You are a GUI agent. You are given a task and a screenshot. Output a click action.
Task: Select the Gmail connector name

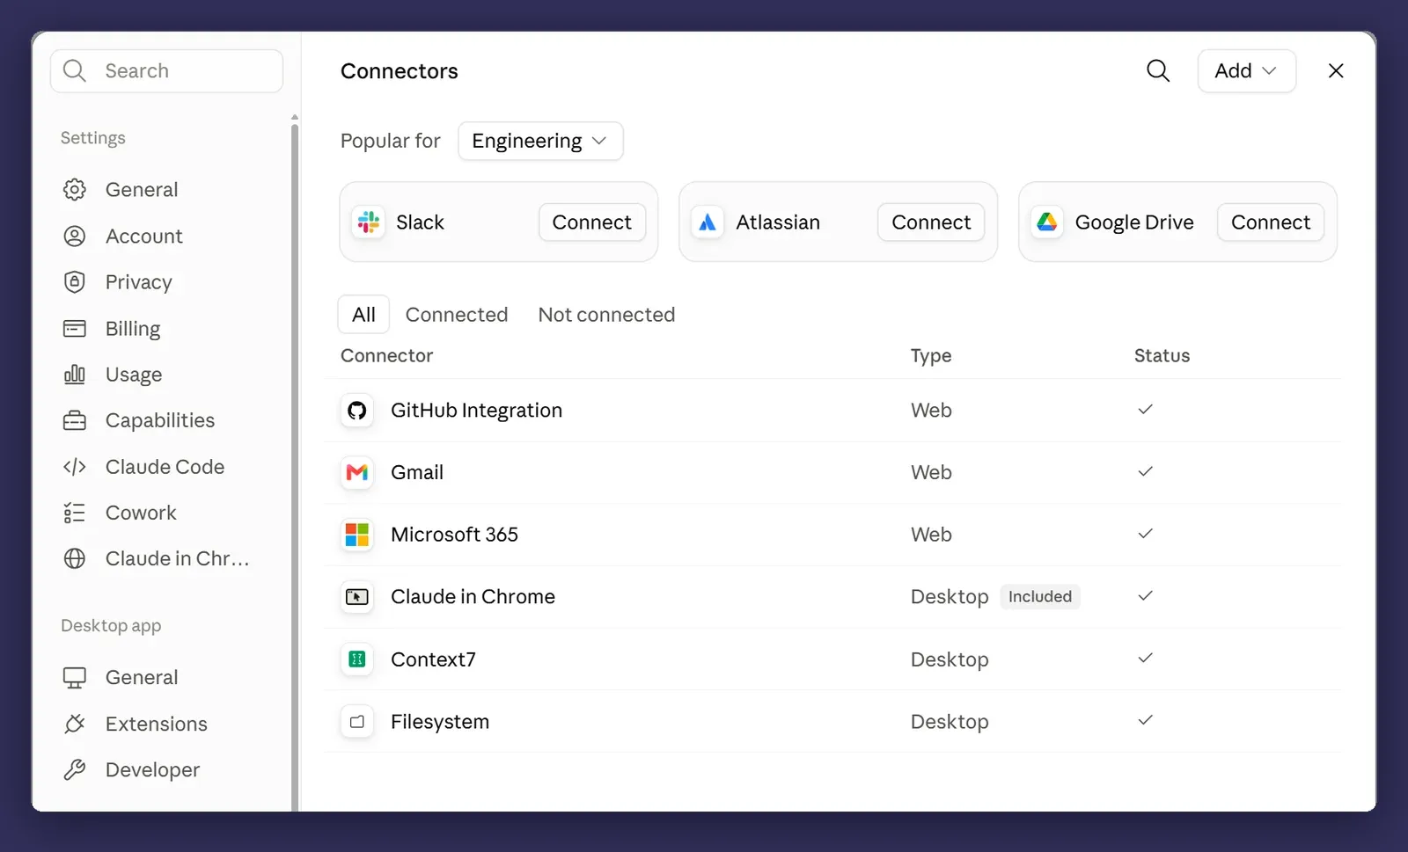(417, 473)
